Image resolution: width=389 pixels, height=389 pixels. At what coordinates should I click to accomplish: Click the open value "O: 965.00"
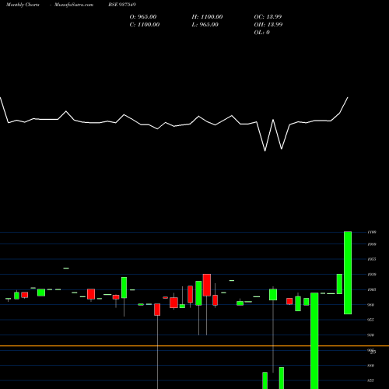tap(143, 16)
